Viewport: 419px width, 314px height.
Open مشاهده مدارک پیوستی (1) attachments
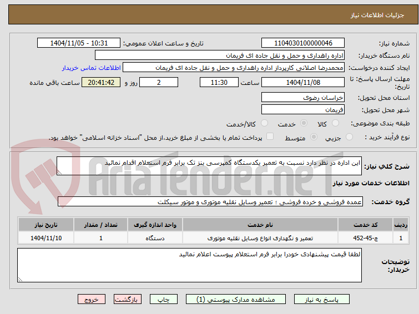236,300
